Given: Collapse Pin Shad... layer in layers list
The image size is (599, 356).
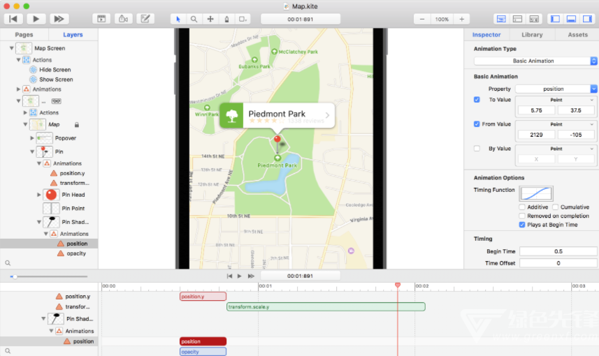Looking at the screenshot, I should [x=39, y=222].
